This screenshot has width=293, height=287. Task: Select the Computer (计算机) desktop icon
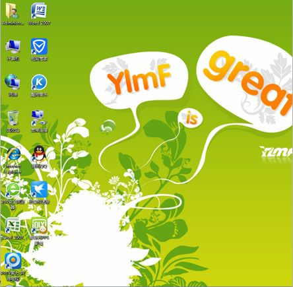click(13, 47)
